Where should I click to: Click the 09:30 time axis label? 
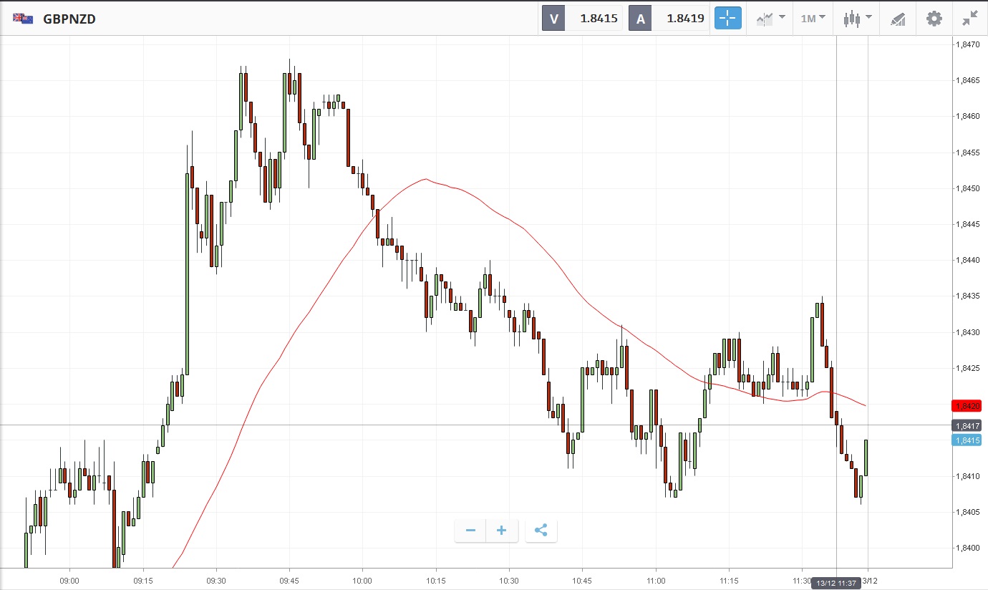coord(216,580)
